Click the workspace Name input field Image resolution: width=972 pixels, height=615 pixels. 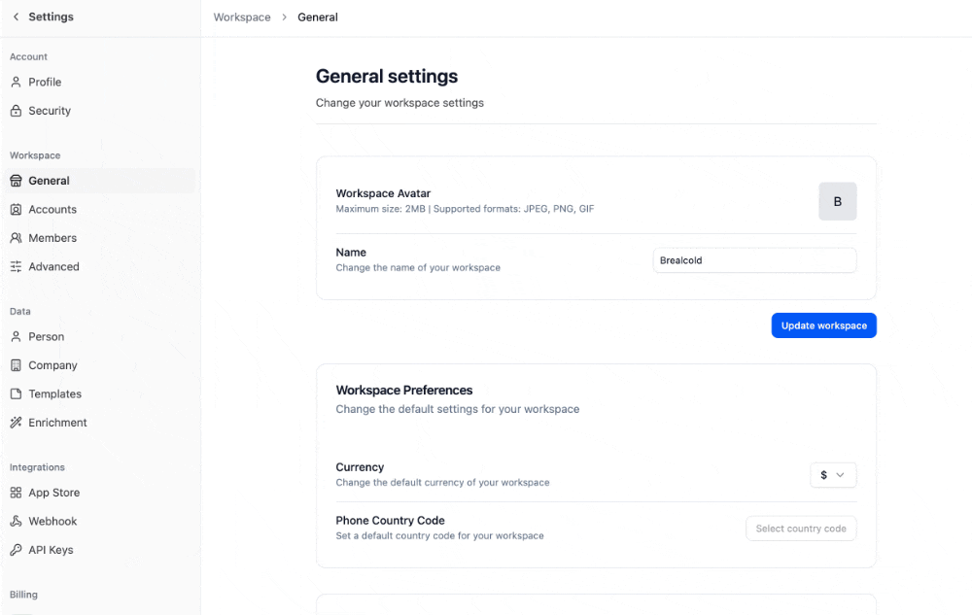click(754, 260)
